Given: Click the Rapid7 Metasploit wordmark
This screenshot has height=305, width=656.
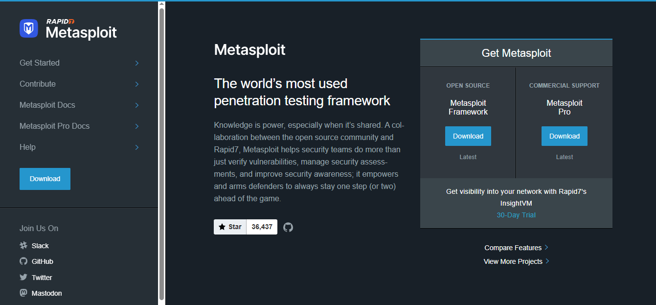Looking at the screenshot, I should [81, 29].
